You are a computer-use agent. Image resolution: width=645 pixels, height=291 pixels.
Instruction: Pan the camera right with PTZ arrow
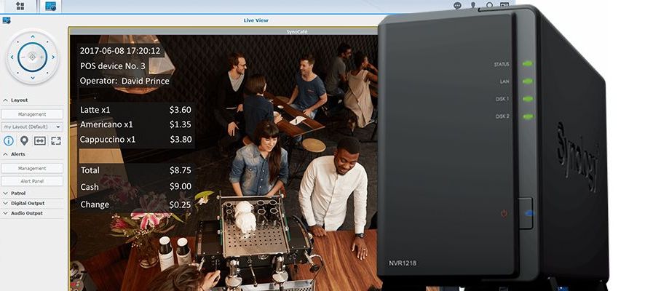tap(53, 57)
